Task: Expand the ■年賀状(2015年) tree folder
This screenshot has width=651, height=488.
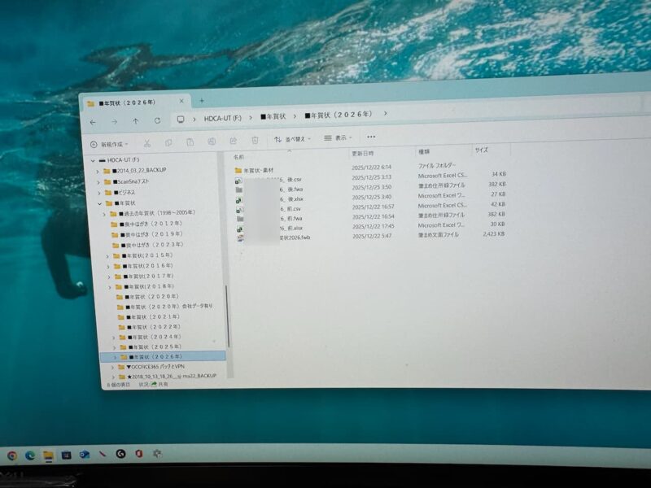Action: tap(107, 255)
